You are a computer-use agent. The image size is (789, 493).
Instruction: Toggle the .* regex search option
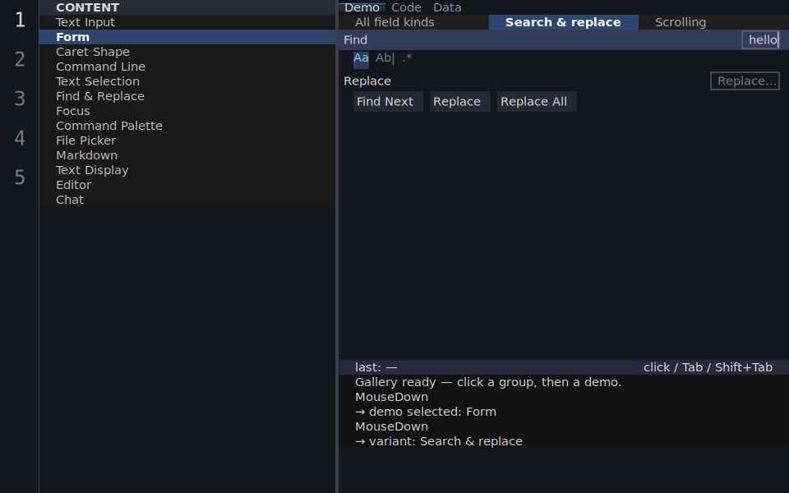407,58
